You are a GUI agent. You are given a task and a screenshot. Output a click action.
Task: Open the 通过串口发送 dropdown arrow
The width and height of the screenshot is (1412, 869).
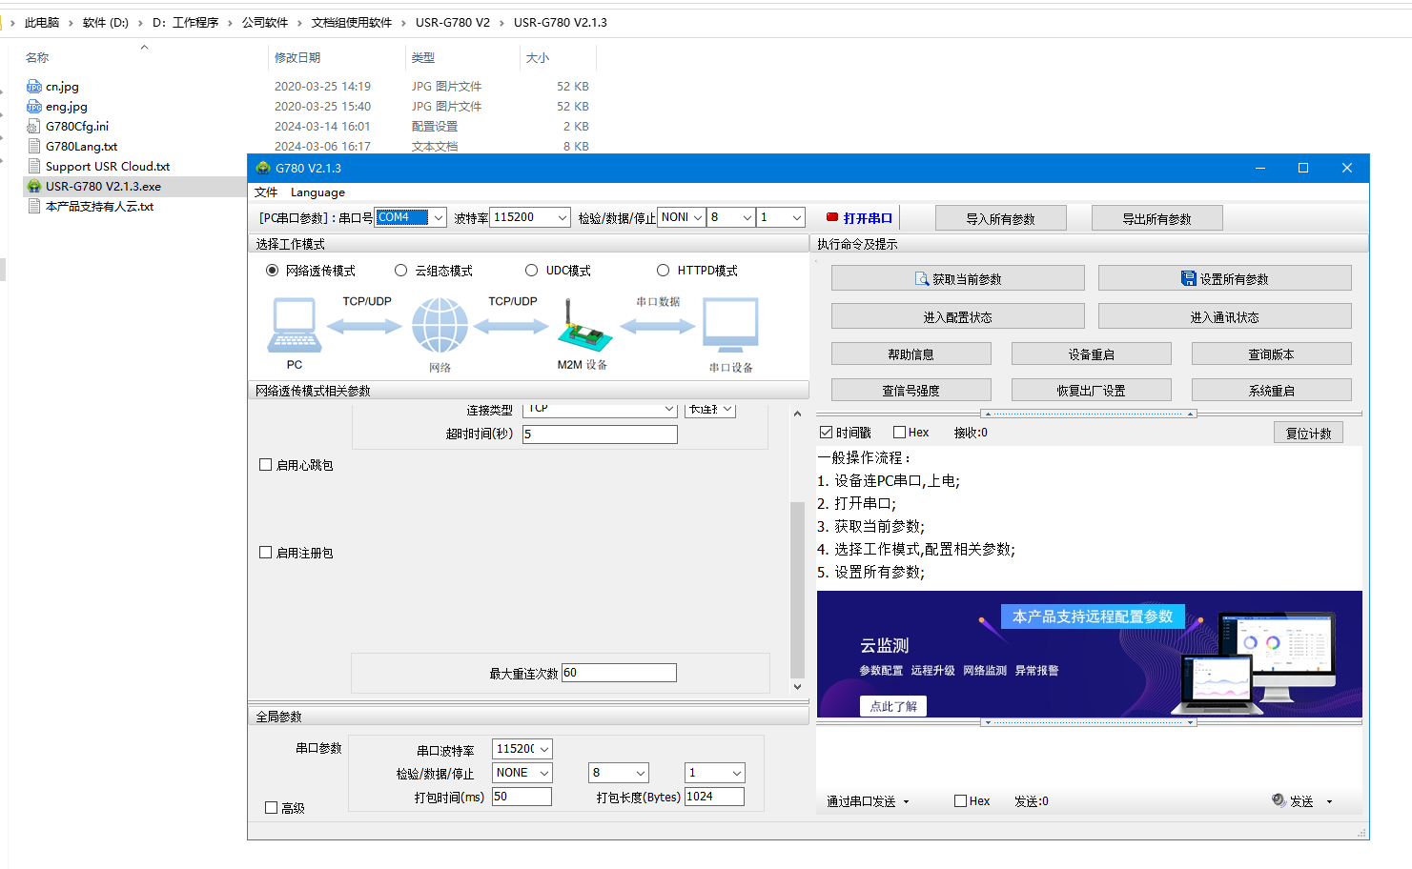click(906, 802)
